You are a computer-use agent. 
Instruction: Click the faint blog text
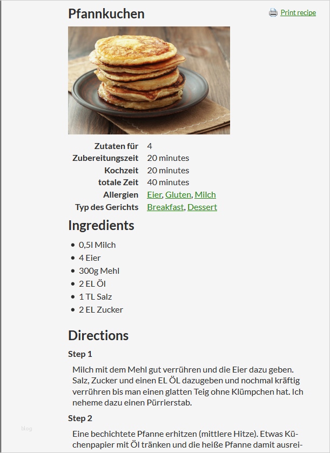pyautogui.click(x=27, y=428)
